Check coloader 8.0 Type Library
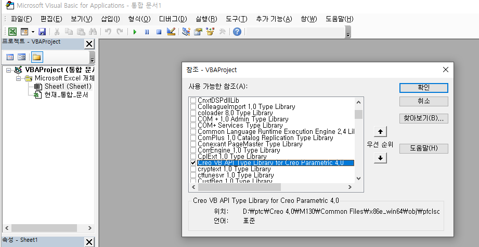Screen dimensions: 479x247 193,113
